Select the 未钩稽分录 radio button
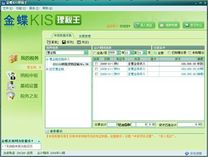The width and height of the screenshot is (208, 157). (190, 53)
